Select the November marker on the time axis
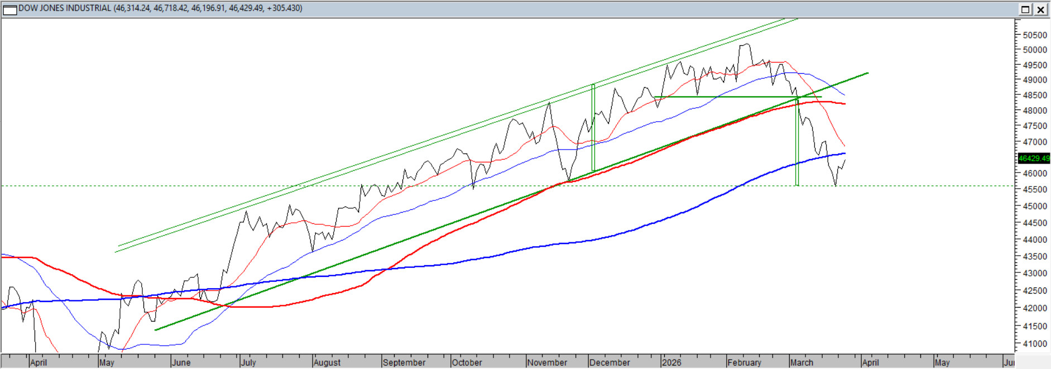Image resolution: width=1051 pixels, height=369 pixels. point(547,362)
